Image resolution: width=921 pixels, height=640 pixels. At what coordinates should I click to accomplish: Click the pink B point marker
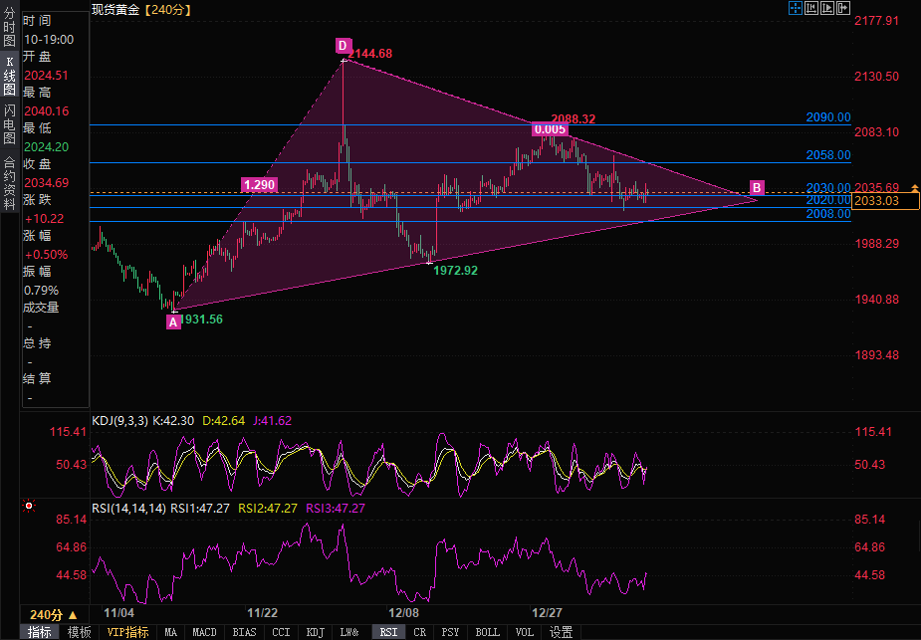757,187
